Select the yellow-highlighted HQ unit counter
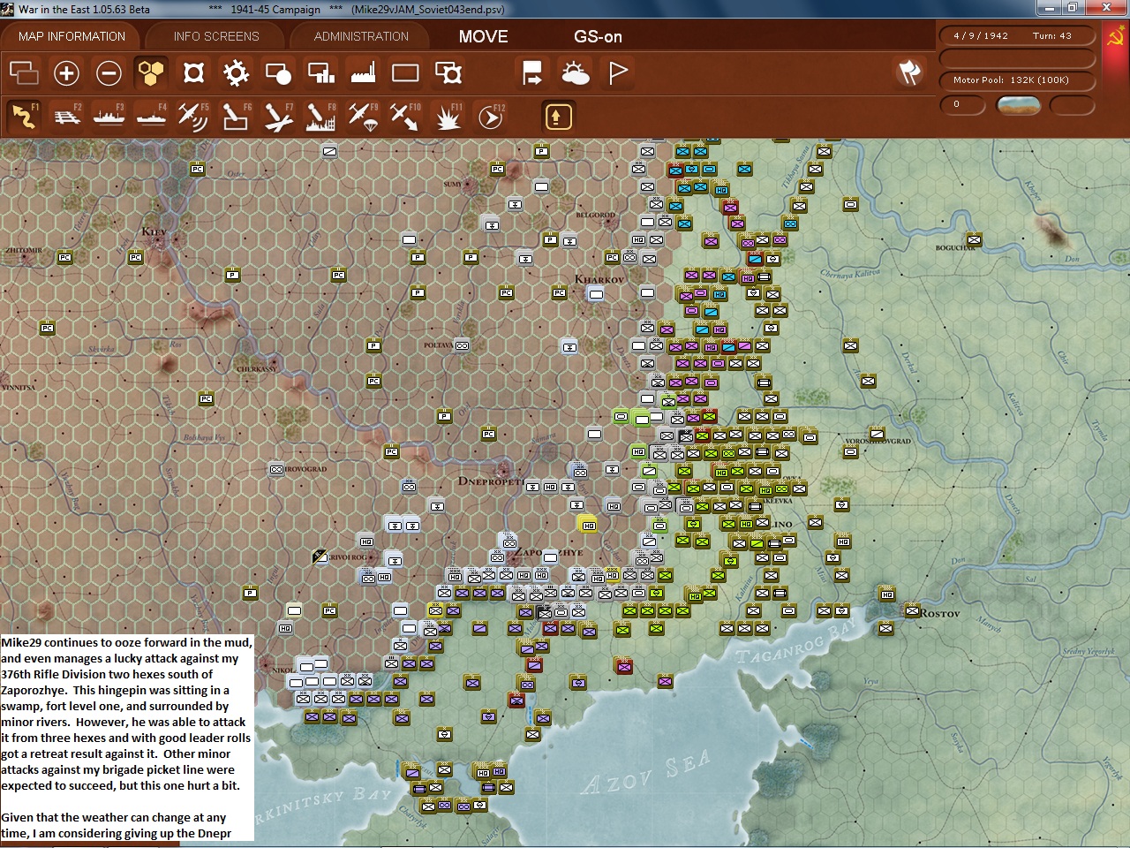 [x=588, y=525]
